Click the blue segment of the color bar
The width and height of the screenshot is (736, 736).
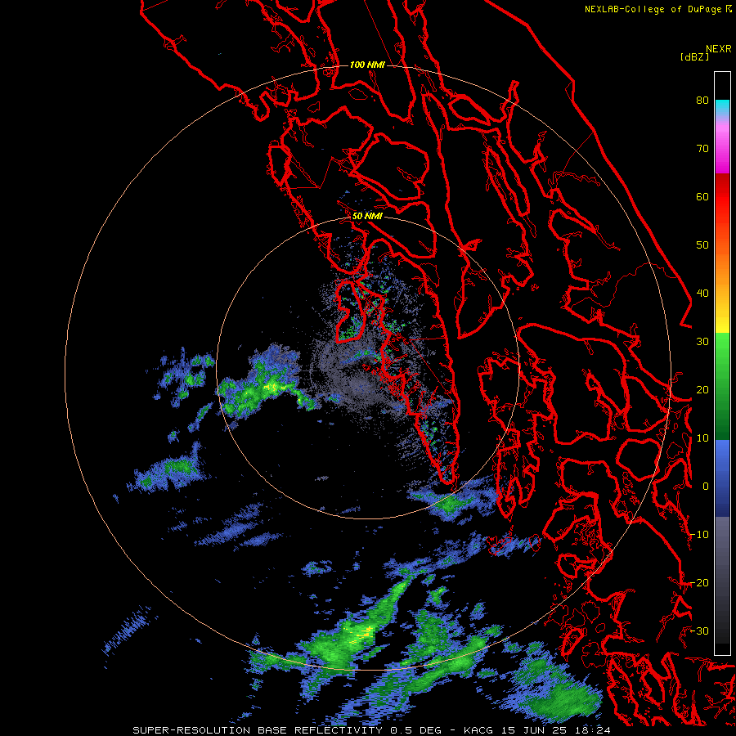pyautogui.click(x=722, y=478)
